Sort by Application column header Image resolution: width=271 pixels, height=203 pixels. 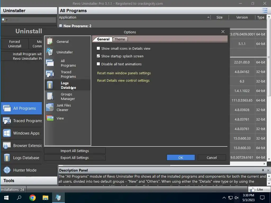point(134,17)
